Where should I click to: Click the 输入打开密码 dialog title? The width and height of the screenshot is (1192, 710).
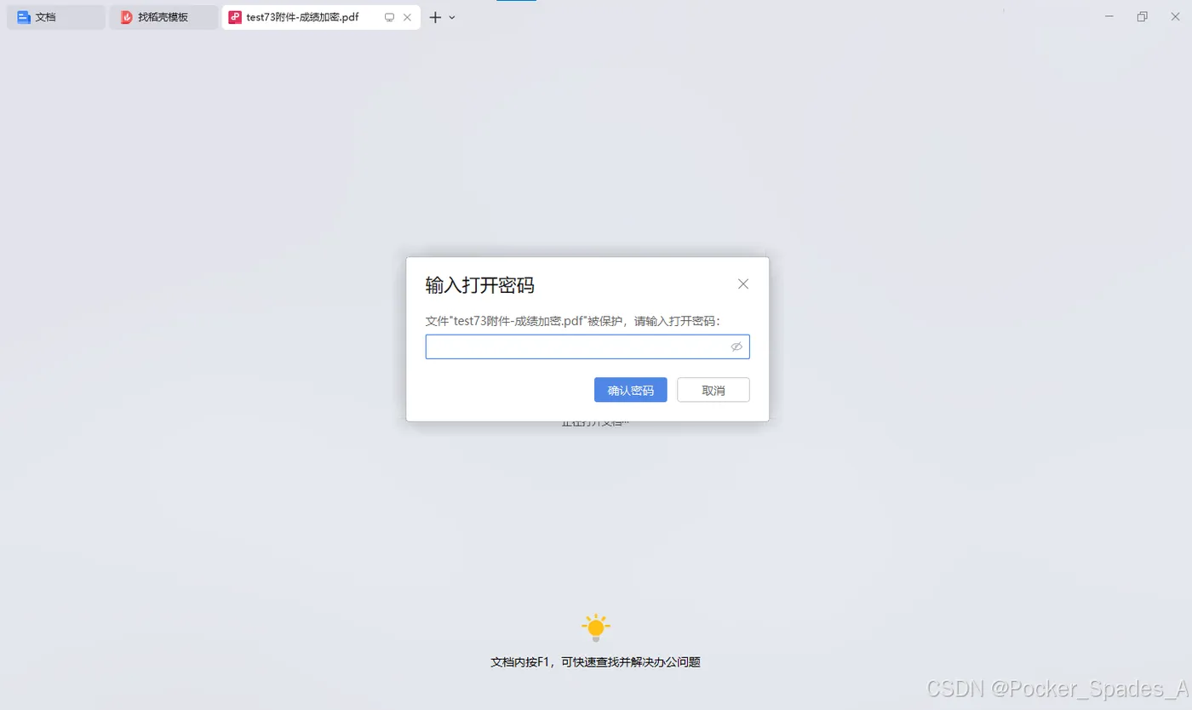[480, 285]
